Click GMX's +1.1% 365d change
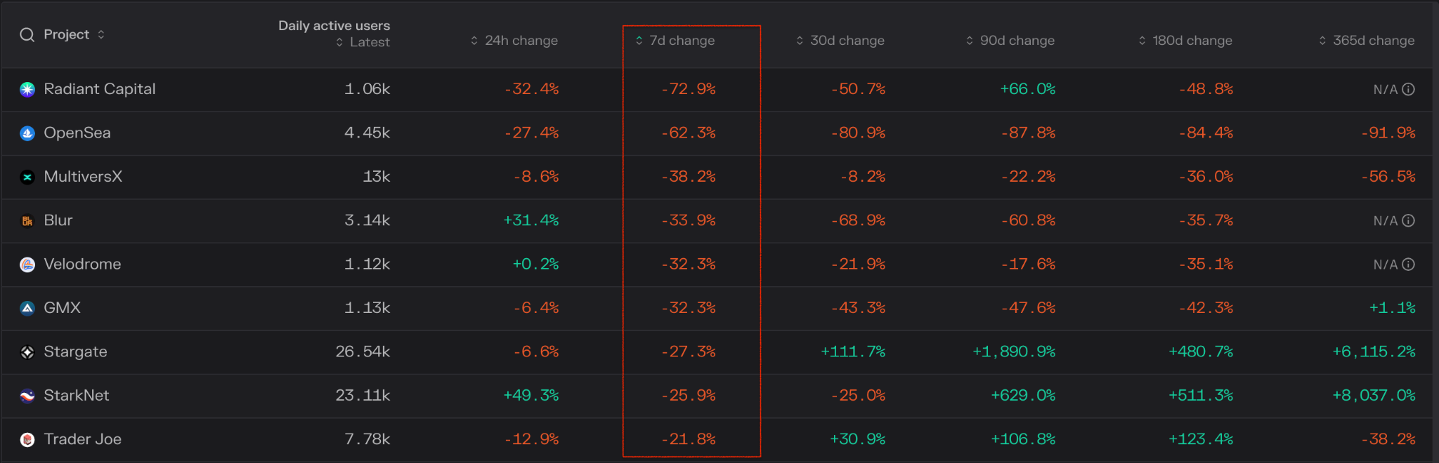The height and width of the screenshot is (463, 1439). tap(1393, 307)
